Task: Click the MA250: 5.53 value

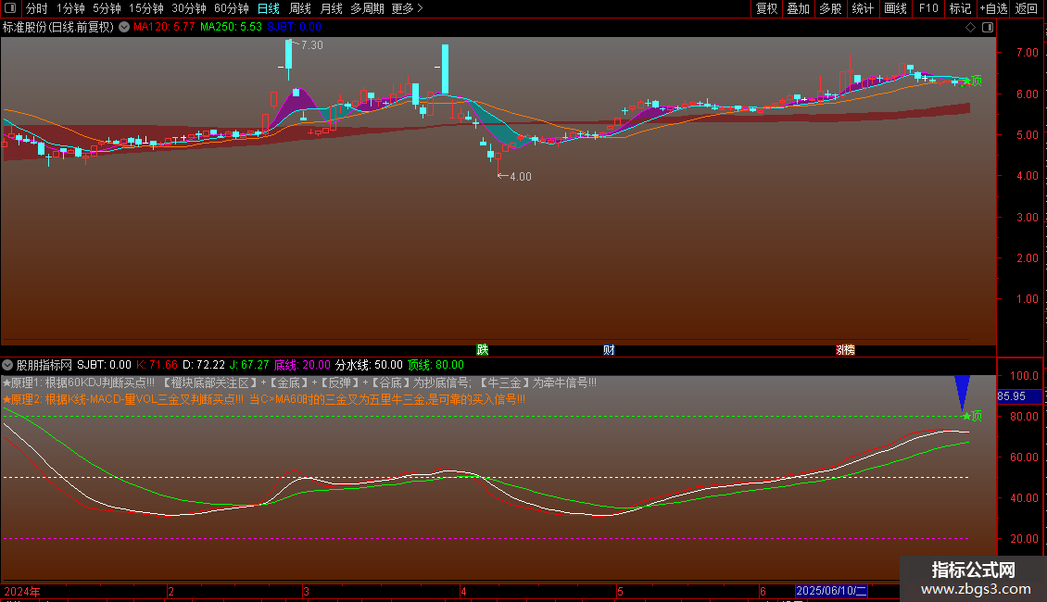Action: pos(231,28)
